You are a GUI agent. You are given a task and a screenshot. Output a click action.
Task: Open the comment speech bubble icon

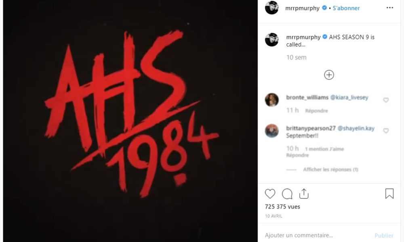[287, 194]
